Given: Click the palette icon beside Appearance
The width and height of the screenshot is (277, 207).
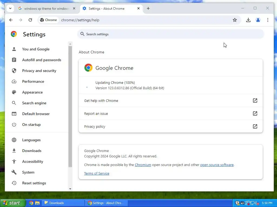Looking at the screenshot, I should (x=14, y=92).
